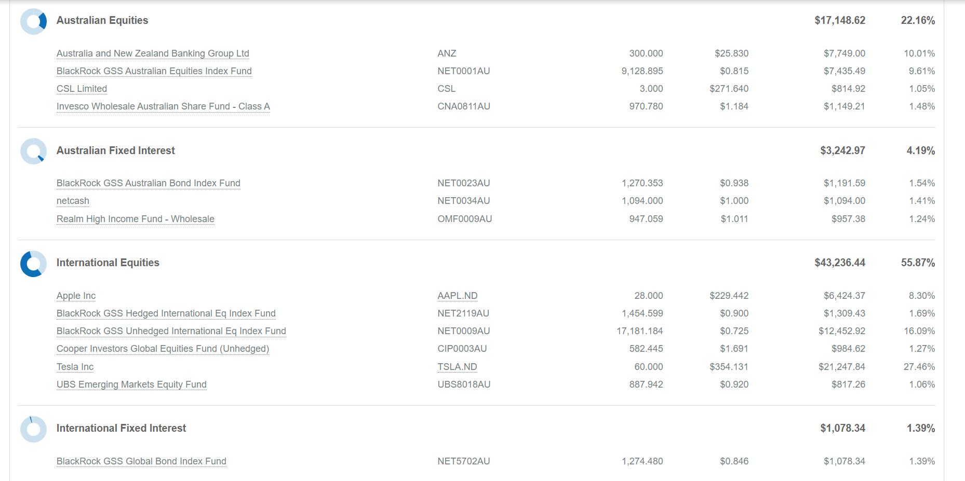The height and width of the screenshot is (481, 965).
Task: Click the International Equities donut chart icon
Action: tap(33, 264)
